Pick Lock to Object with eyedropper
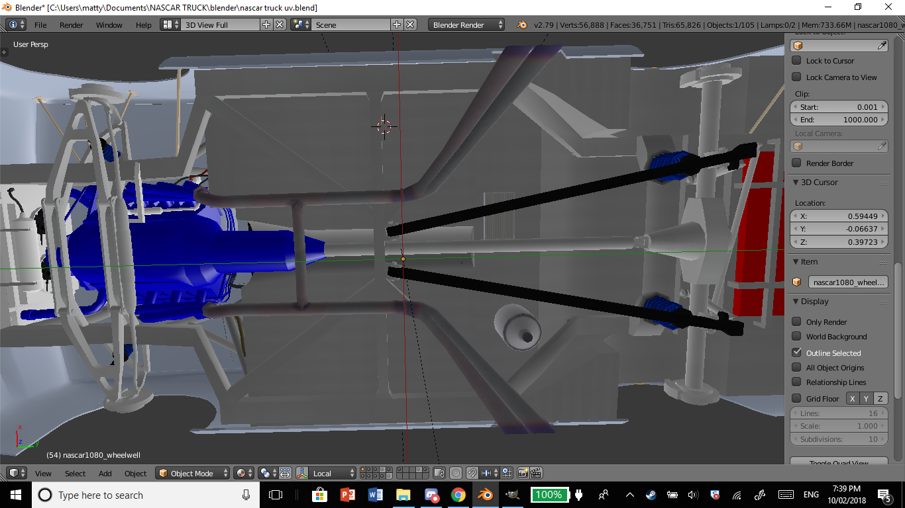This screenshot has height=508, width=905. (x=882, y=45)
